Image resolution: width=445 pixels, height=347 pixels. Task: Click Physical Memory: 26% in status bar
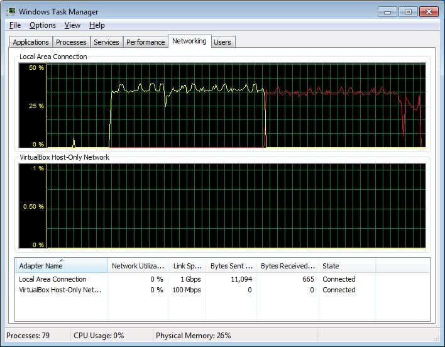click(193, 336)
